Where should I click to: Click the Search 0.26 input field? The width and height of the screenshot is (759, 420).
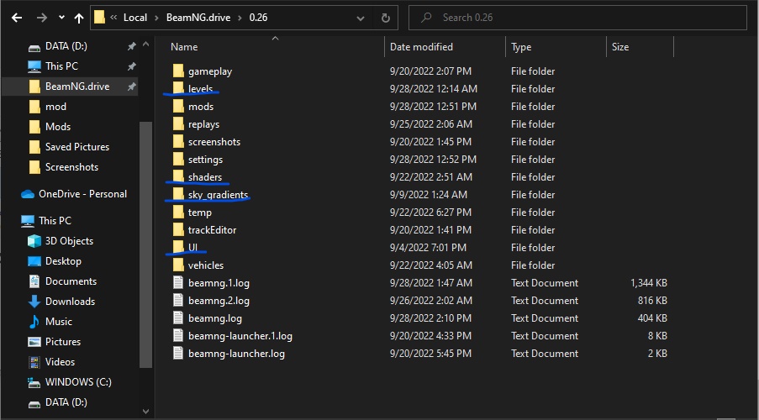tap(577, 18)
